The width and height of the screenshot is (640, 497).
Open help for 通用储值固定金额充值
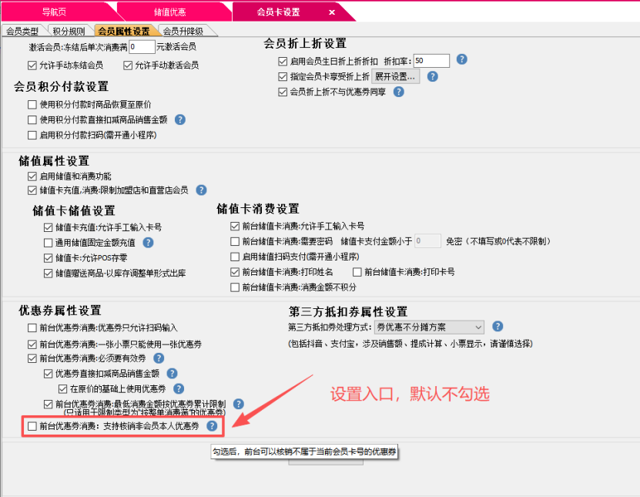tap(148, 243)
